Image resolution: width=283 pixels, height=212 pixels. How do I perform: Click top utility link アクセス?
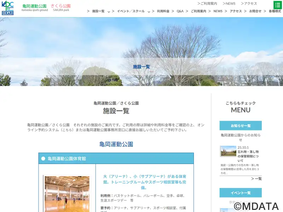tap(249, 4)
